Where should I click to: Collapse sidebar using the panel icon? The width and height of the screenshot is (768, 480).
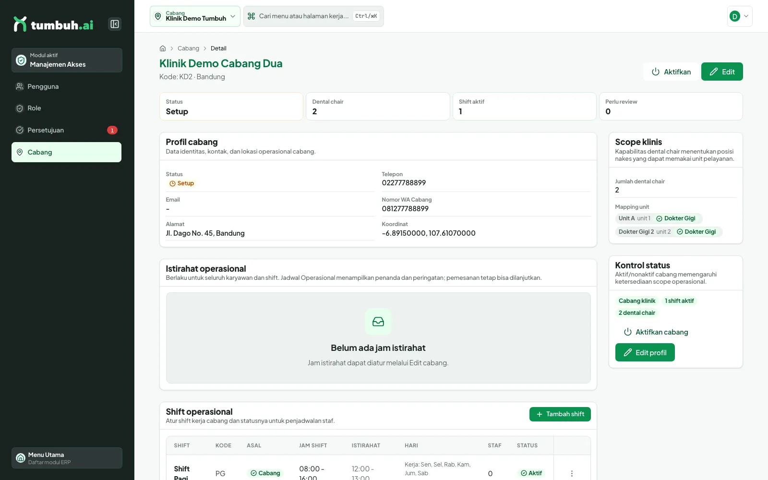pyautogui.click(x=115, y=24)
